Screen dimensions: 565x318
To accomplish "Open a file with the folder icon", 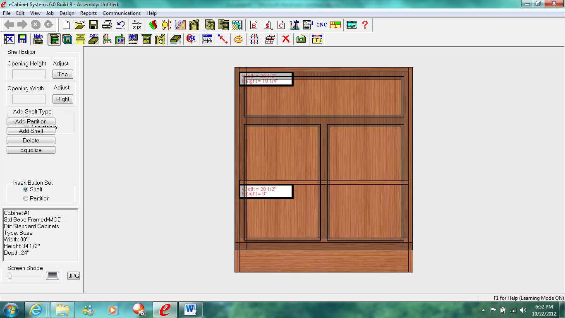I will point(80,25).
